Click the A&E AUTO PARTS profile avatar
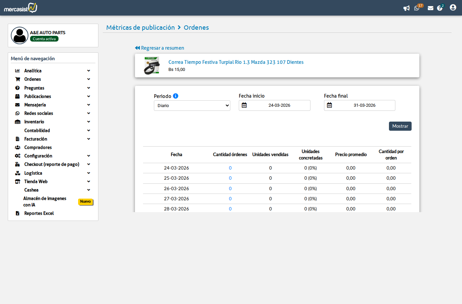Image resolution: width=462 pixels, height=304 pixels. point(20,35)
